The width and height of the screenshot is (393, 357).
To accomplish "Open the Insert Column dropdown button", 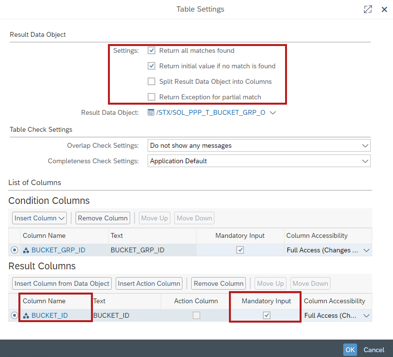I will click(40, 218).
